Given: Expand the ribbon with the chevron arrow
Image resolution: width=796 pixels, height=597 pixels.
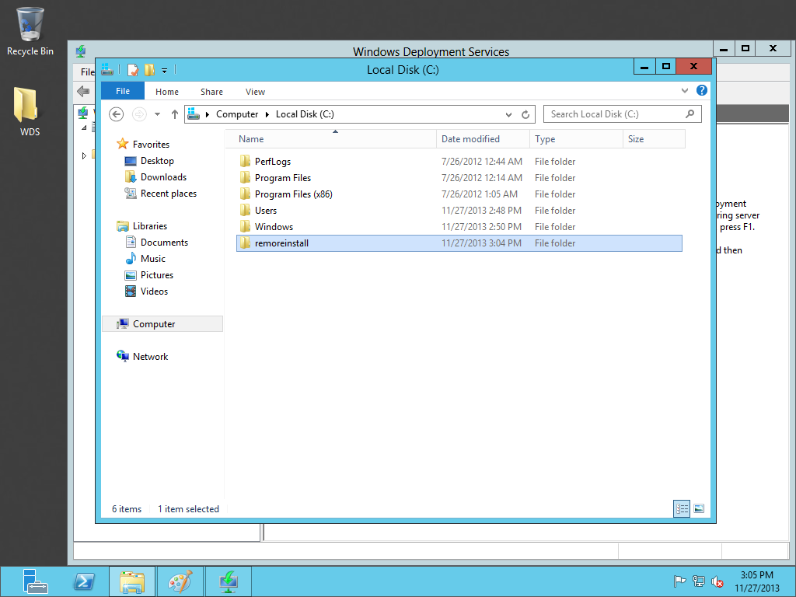Looking at the screenshot, I should click(685, 91).
